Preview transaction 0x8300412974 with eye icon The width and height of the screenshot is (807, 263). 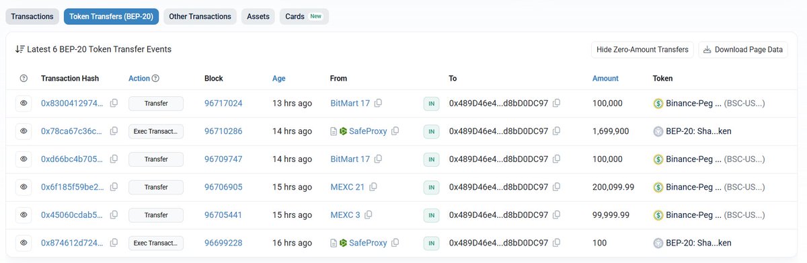click(x=24, y=103)
